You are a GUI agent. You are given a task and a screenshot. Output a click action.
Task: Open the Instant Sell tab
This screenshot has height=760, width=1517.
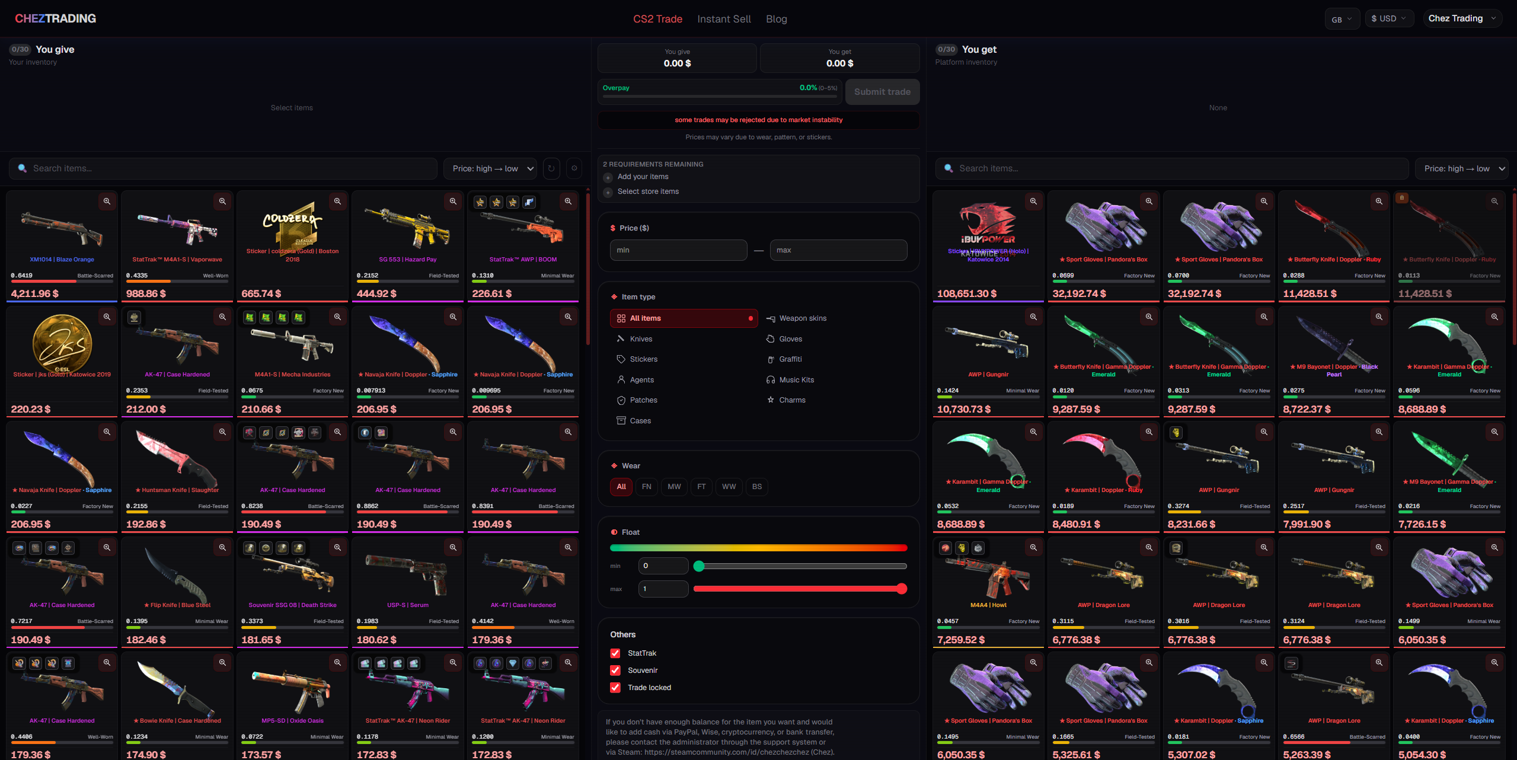click(x=724, y=19)
